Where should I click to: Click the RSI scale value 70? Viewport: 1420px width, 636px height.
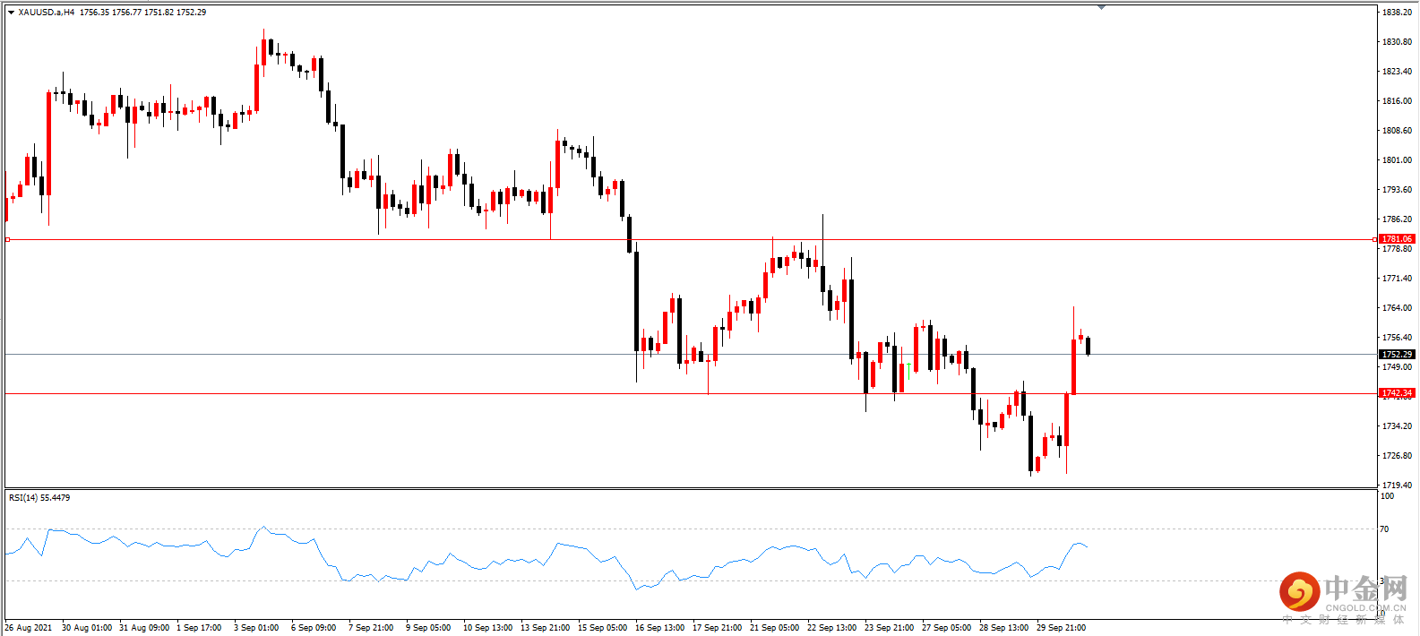(1385, 529)
